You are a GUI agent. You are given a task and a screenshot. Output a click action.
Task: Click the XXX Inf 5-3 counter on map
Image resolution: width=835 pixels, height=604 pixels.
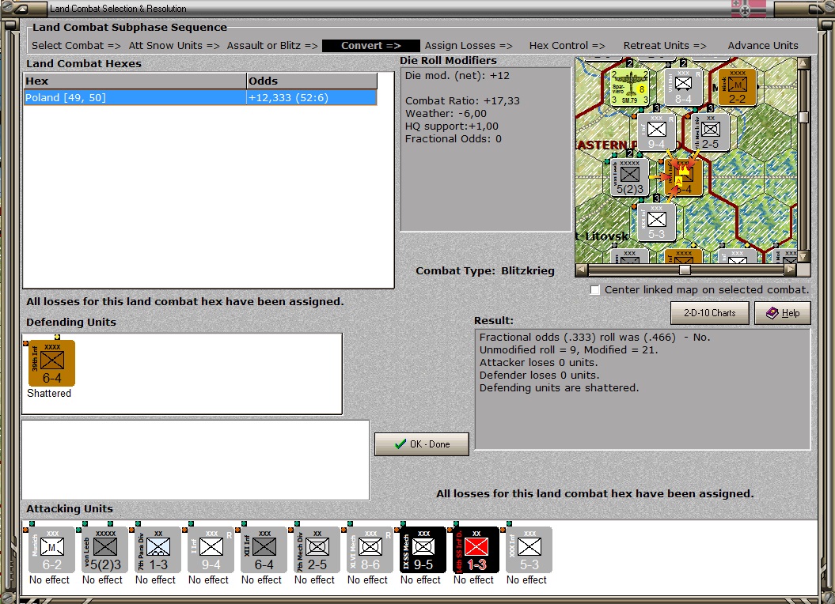coord(657,222)
